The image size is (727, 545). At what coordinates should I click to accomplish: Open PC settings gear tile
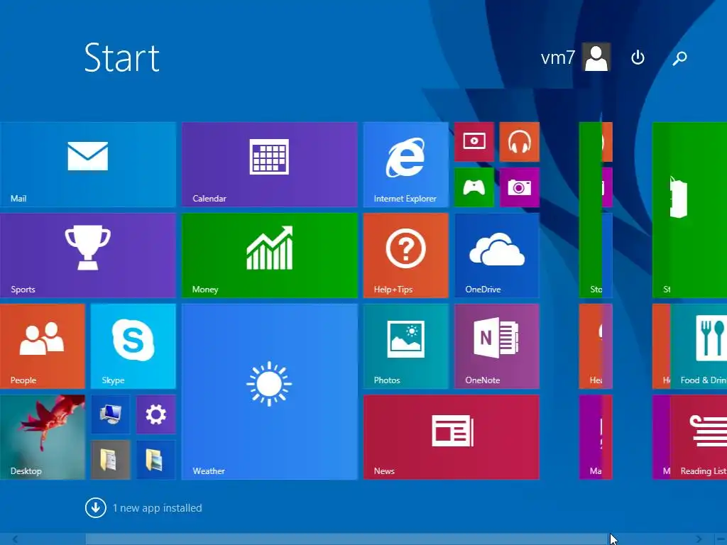tap(155, 414)
